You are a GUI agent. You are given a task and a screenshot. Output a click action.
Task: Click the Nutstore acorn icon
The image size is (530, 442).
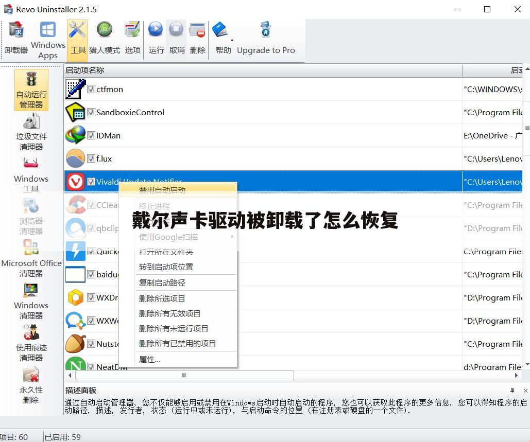point(75,344)
